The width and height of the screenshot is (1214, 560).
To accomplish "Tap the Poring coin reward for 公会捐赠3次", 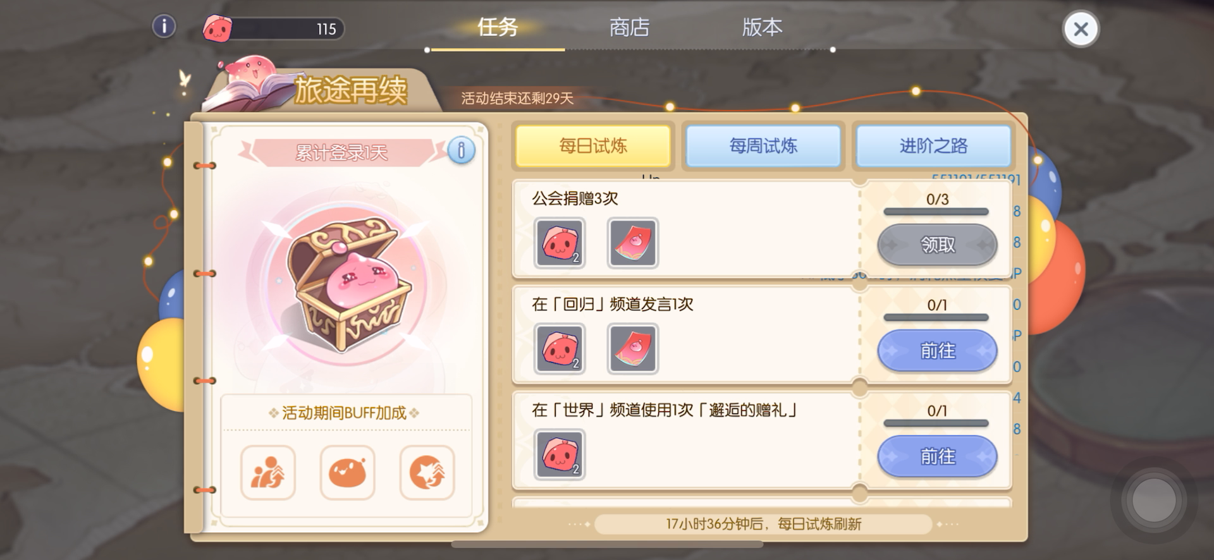I will tap(560, 243).
